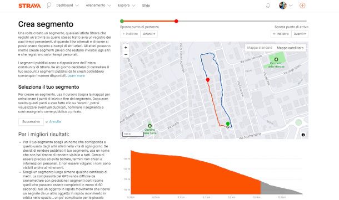This screenshot has height=200, width=339.
Task: Open the profile avatar menu
Action: (282, 6)
